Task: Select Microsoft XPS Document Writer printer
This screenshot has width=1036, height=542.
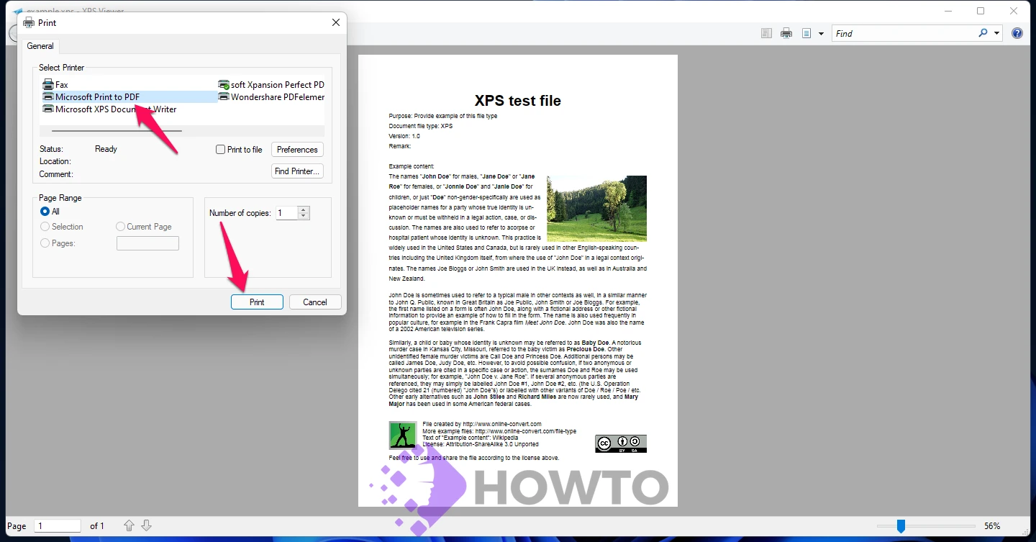Action: (109, 109)
